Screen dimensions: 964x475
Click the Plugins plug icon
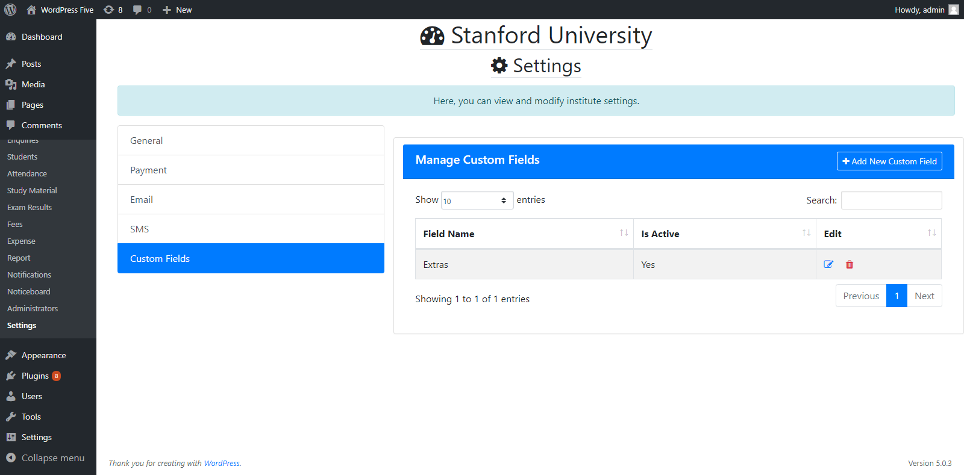pos(11,376)
